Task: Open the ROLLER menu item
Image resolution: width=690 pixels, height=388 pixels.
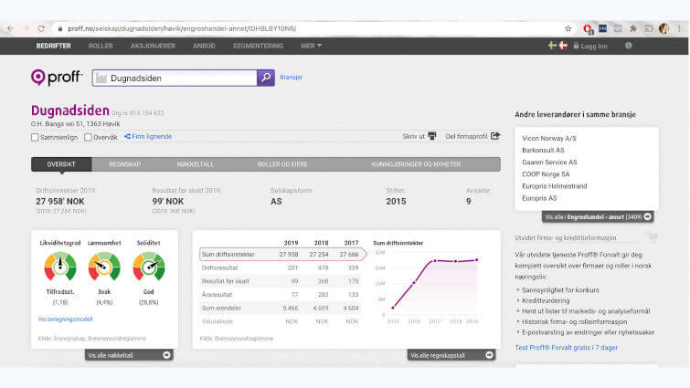Action: [101, 46]
